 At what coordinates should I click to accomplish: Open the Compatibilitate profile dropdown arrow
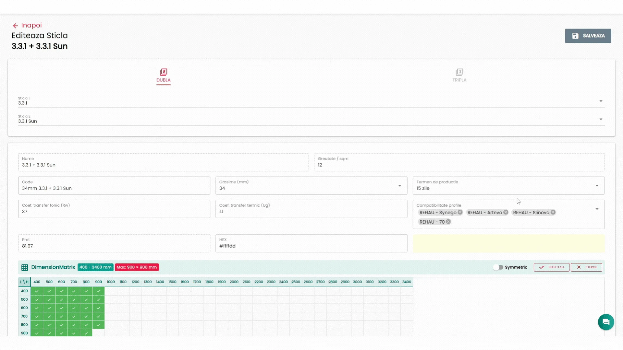tap(597, 209)
